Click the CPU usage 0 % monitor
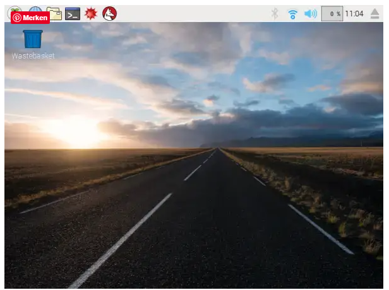 click(x=332, y=14)
